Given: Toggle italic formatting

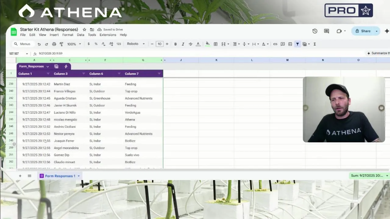Looking at the screenshot, I should click(x=183, y=44).
